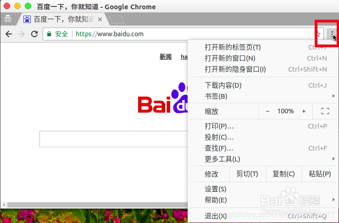The height and width of the screenshot is (223, 339).
Task: Expand the 更多工具(L) submenu
Action: pos(263,159)
